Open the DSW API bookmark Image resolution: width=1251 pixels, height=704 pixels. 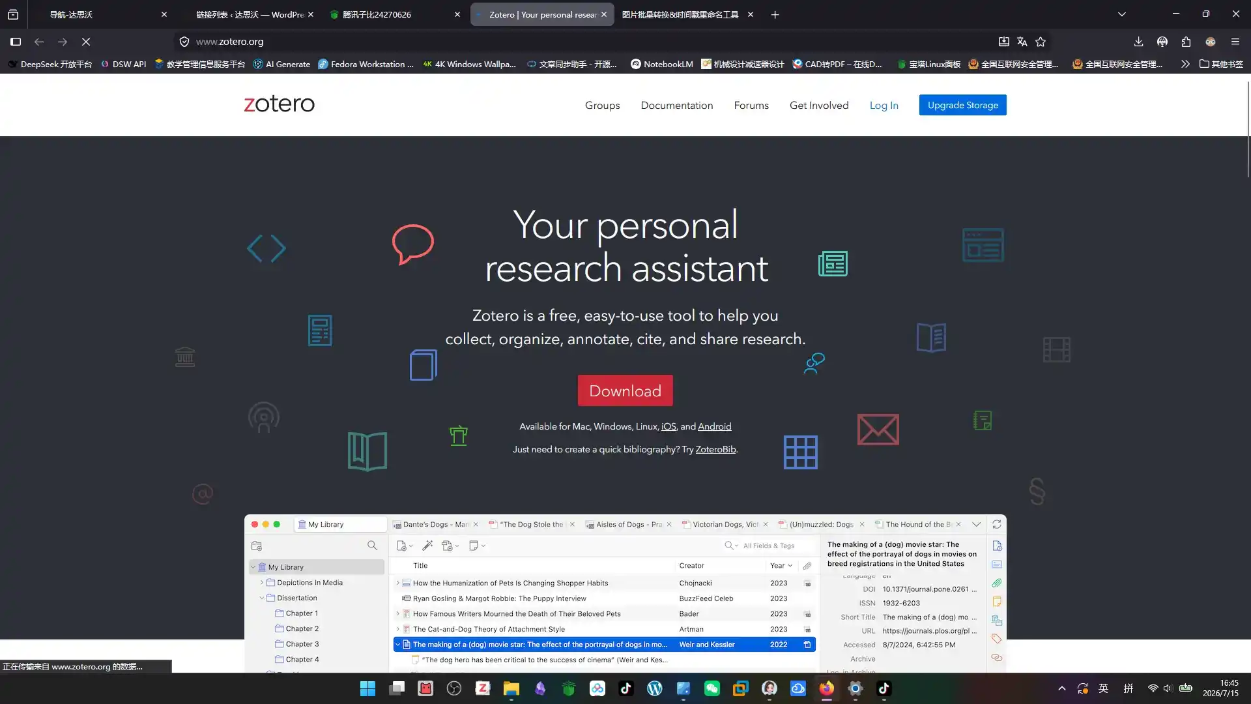pyautogui.click(x=123, y=64)
